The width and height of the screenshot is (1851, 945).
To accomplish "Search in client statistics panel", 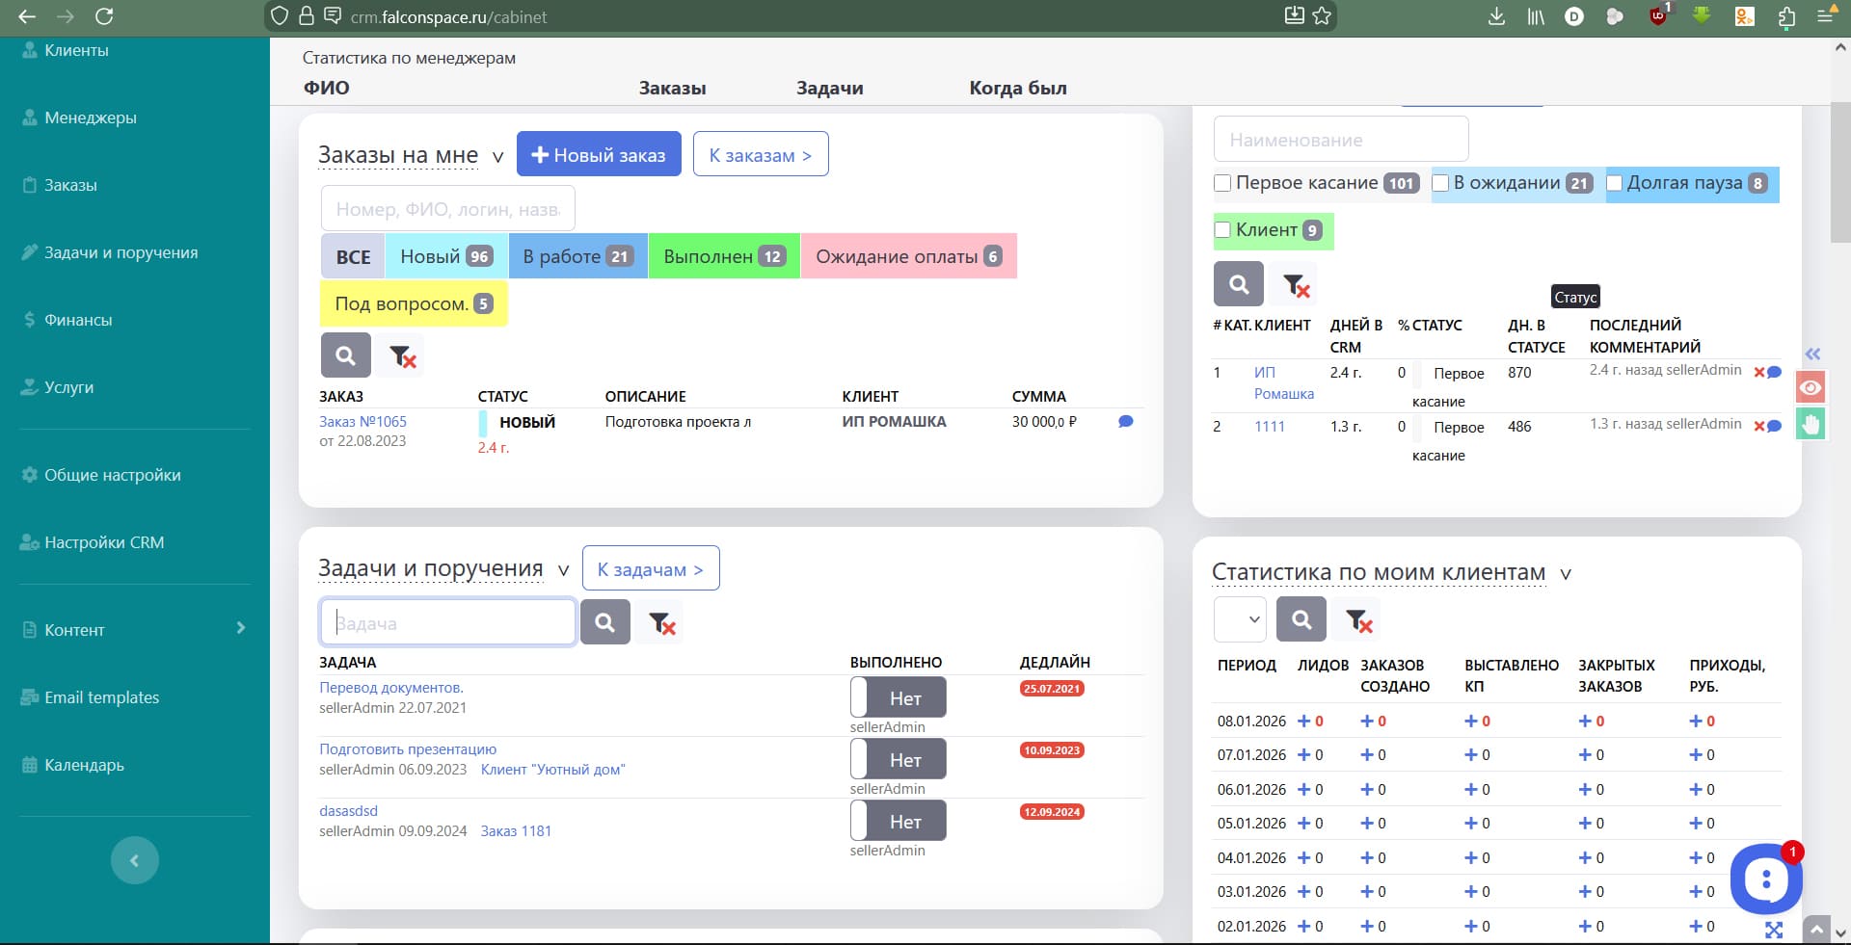I will tap(1301, 619).
